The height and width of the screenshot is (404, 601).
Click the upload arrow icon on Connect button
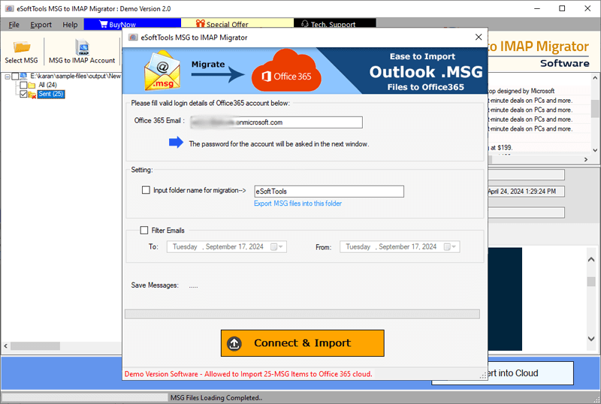pos(234,343)
